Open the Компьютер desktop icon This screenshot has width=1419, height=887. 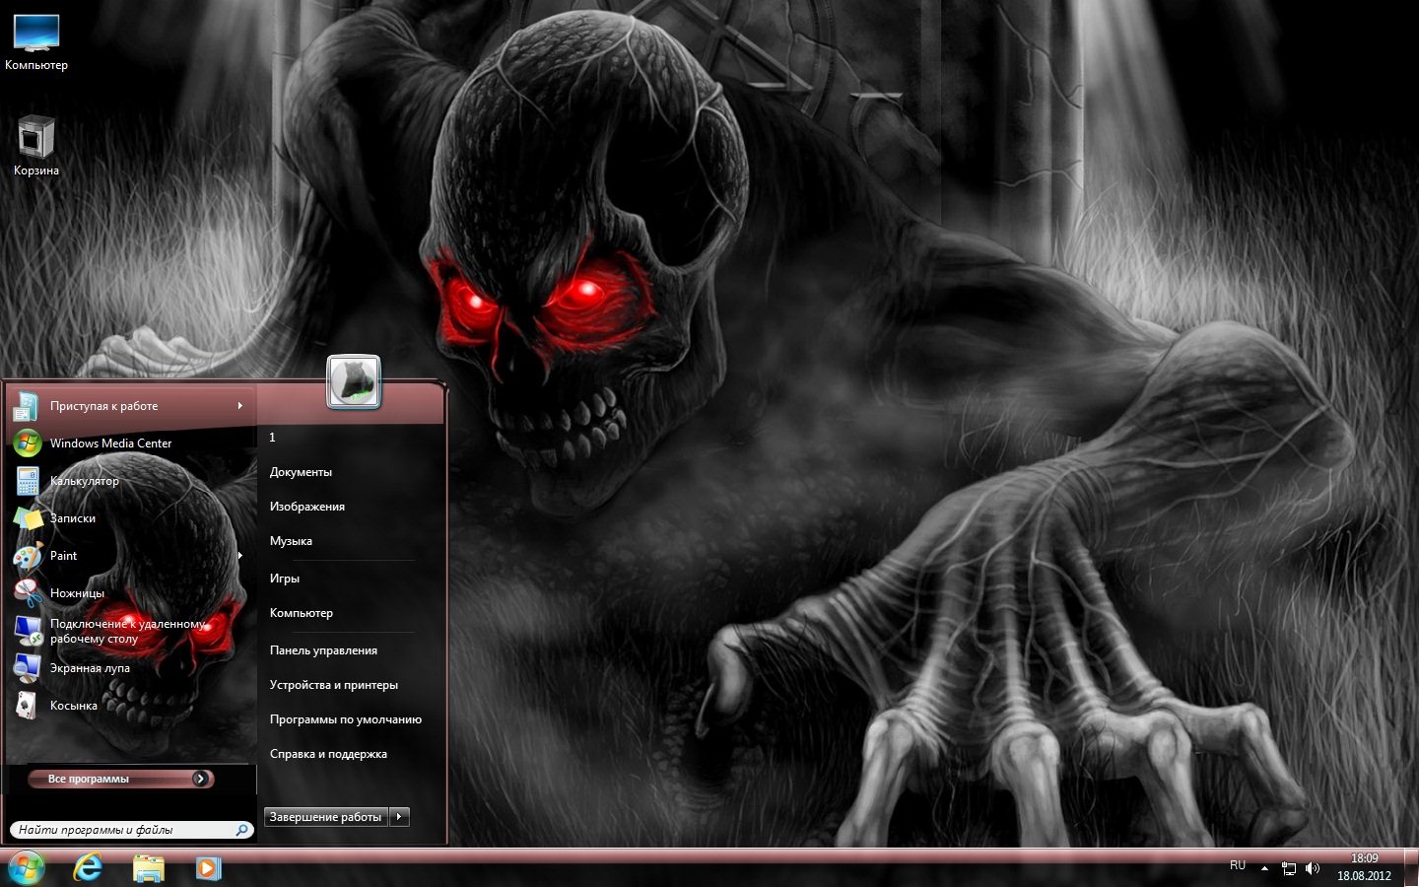tap(36, 41)
